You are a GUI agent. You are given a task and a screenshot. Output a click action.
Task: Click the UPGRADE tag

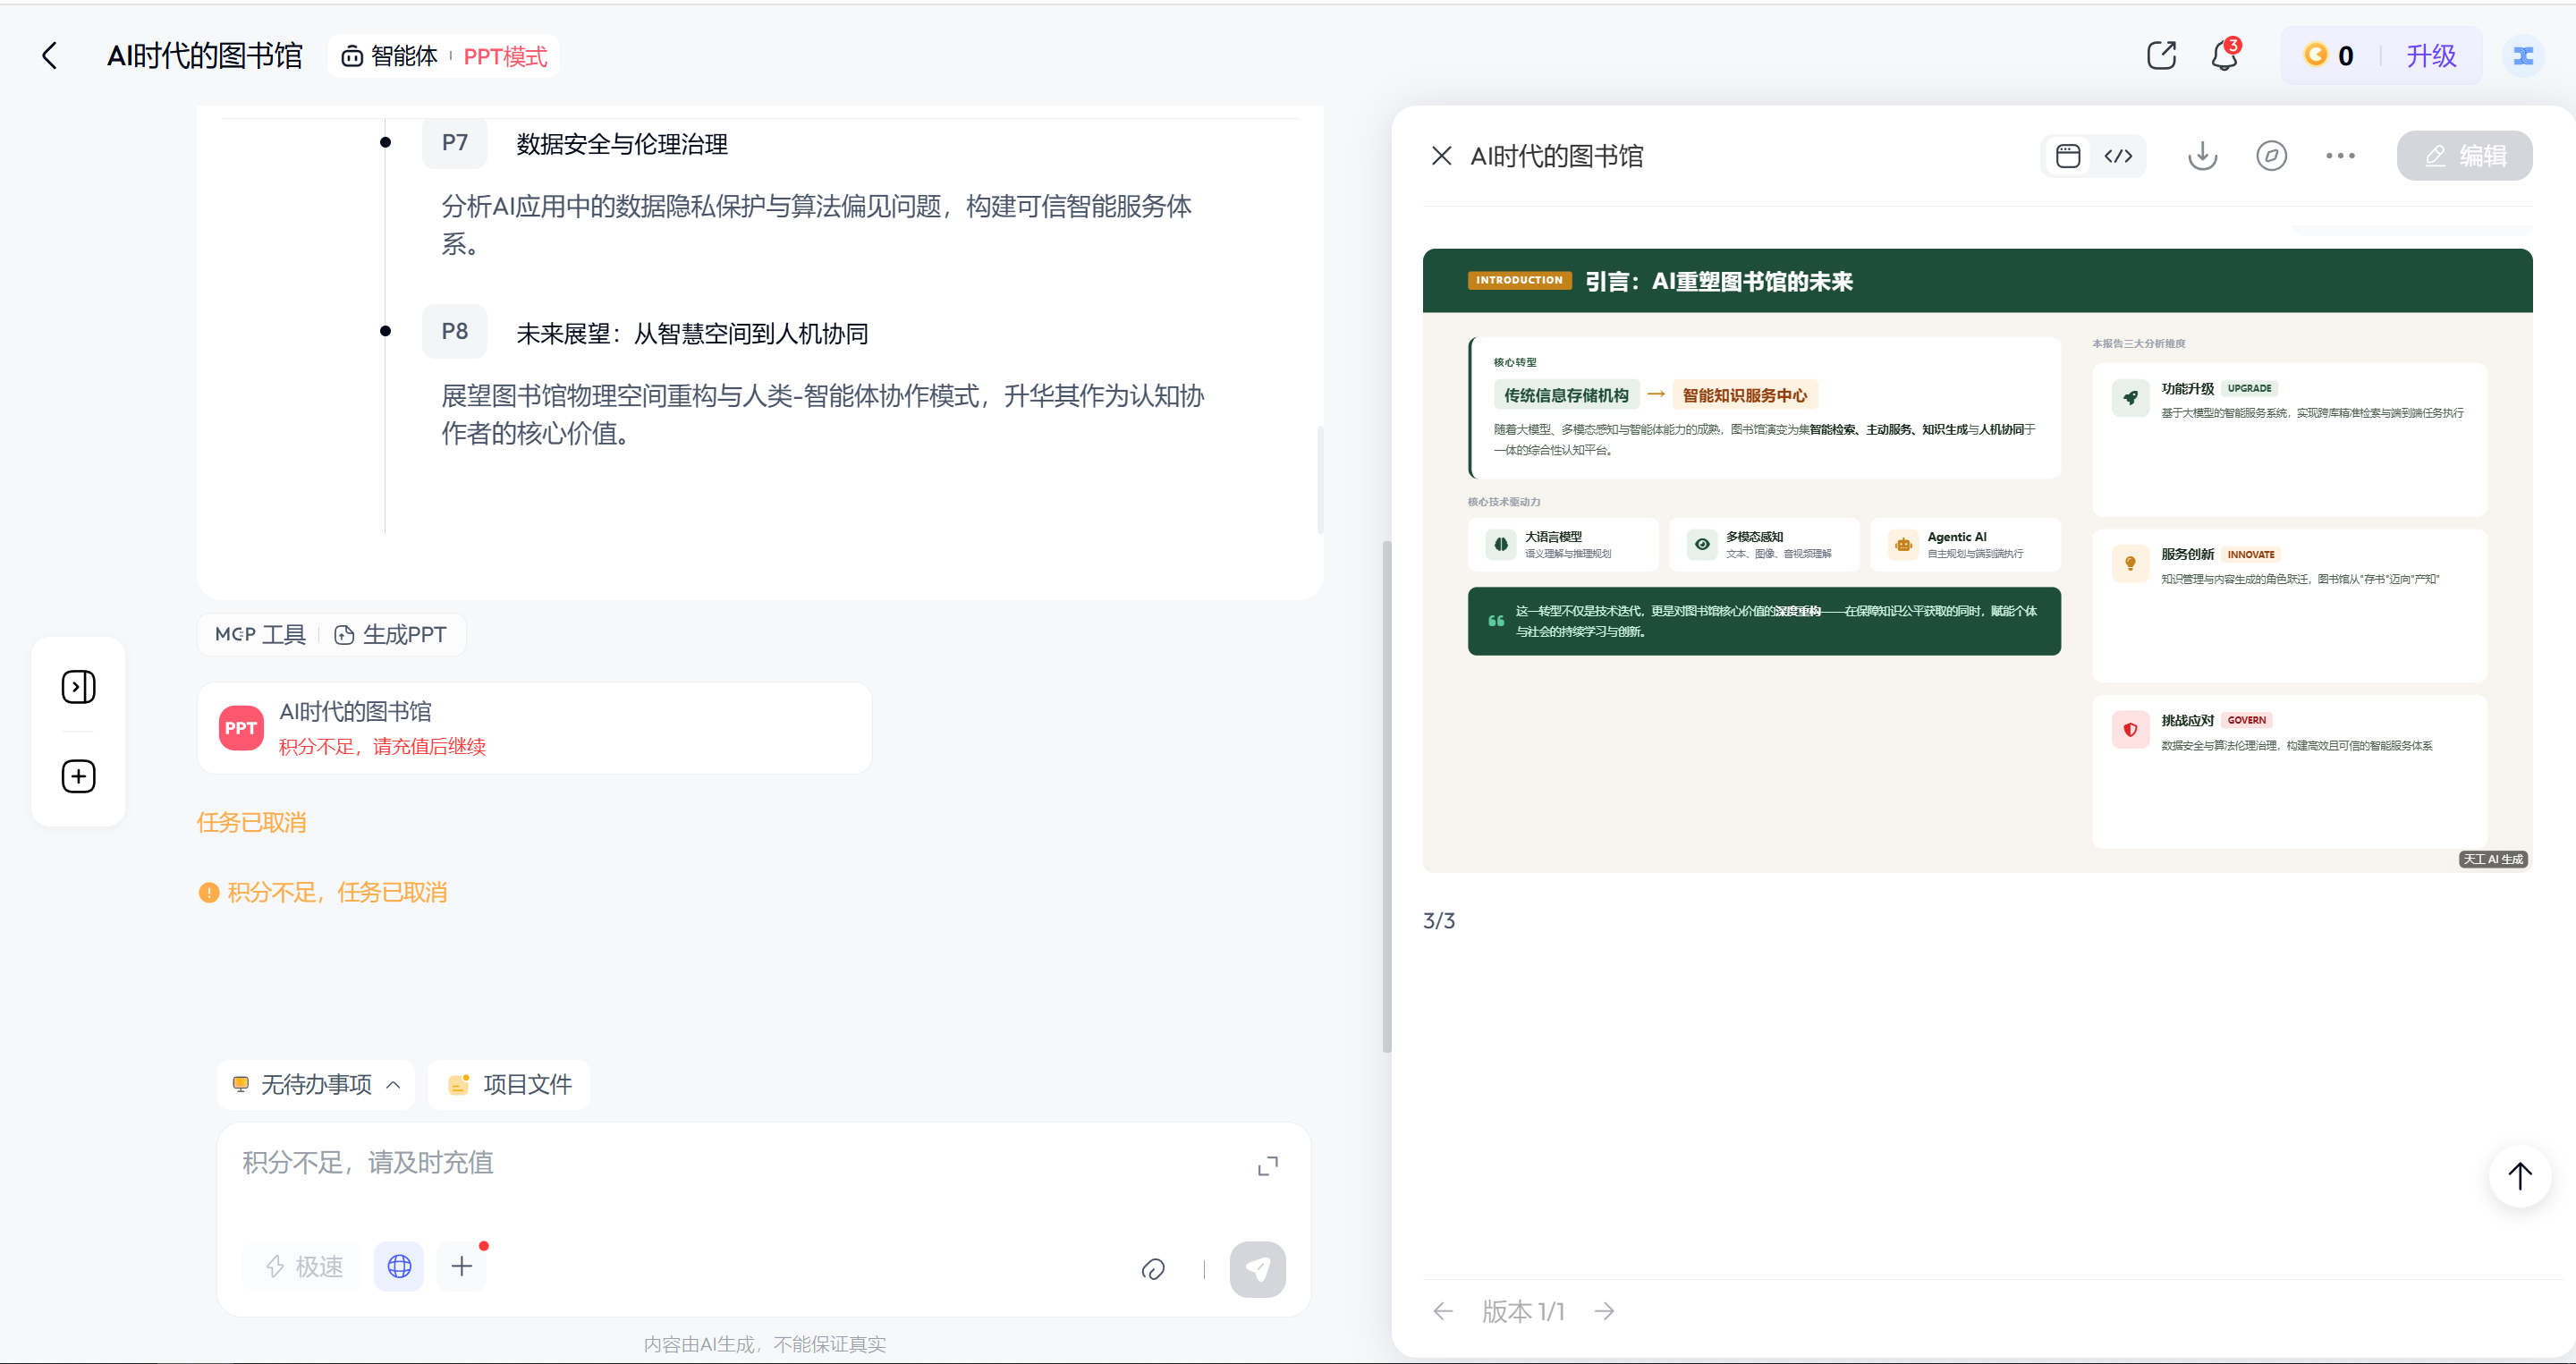(2249, 388)
